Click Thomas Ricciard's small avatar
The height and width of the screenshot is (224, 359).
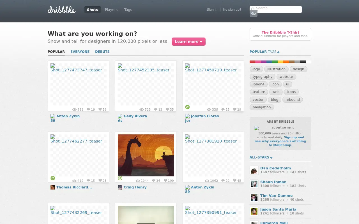pos(53,187)
